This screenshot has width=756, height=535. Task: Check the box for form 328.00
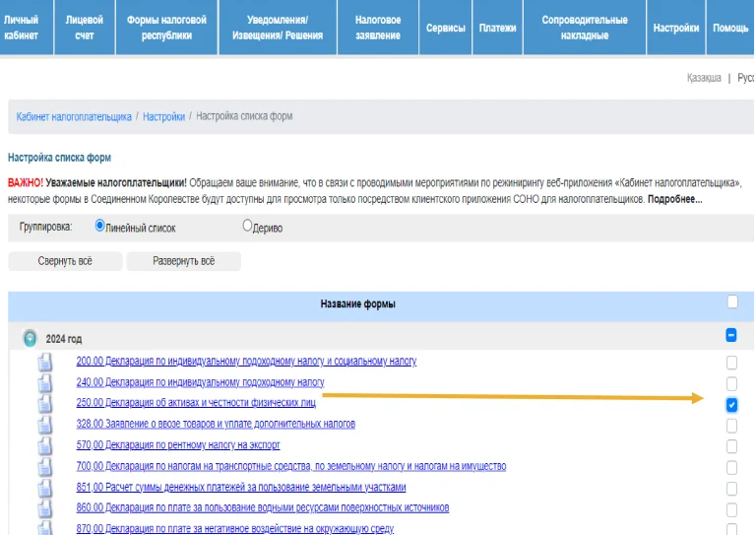tap(732, 426)
